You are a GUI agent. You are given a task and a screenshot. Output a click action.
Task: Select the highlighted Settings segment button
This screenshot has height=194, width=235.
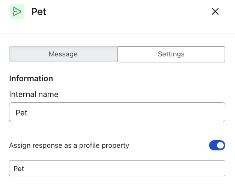coord(171,54)
